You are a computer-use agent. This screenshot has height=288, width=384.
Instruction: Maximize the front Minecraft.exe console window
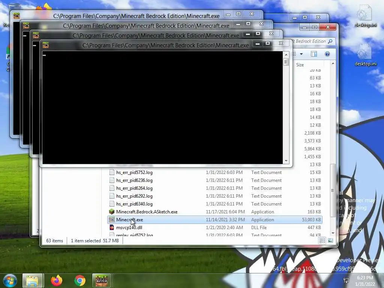point(268,43)
